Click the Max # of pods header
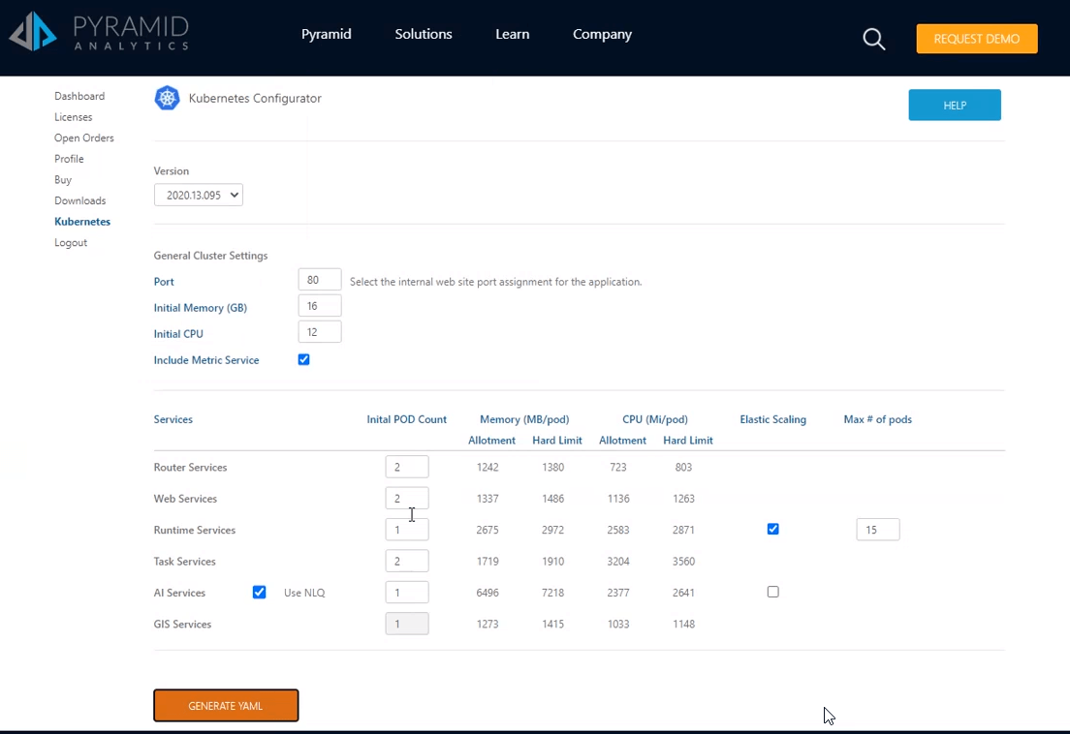Screen dimensions: 1070x734 point(877,420)
